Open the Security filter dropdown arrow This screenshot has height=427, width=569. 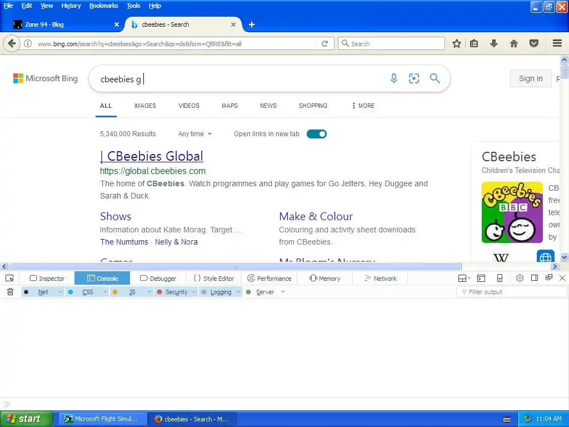coord(194,292)
